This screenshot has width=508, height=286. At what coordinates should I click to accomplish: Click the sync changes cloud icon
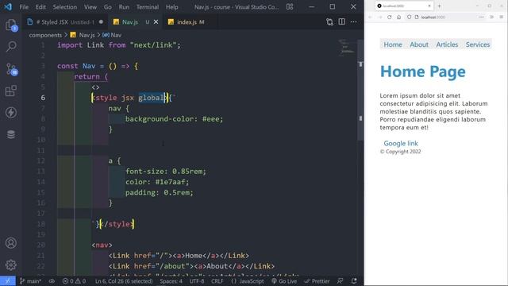(x=52, y=281)
